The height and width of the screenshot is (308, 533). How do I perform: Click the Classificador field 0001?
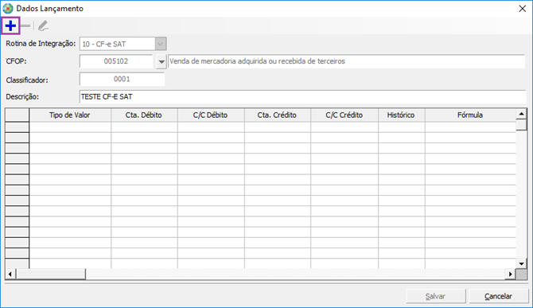122,80
